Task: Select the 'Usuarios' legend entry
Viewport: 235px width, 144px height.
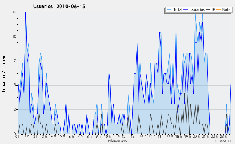Action: [197, 9]
